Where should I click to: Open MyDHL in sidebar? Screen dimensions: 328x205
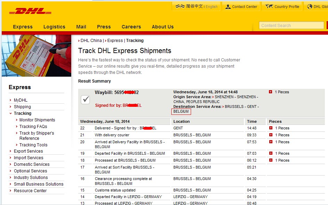[20, 100]
